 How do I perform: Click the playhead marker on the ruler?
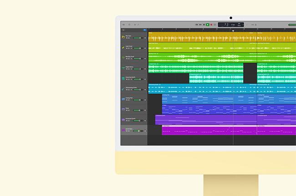tap(233, 31)
